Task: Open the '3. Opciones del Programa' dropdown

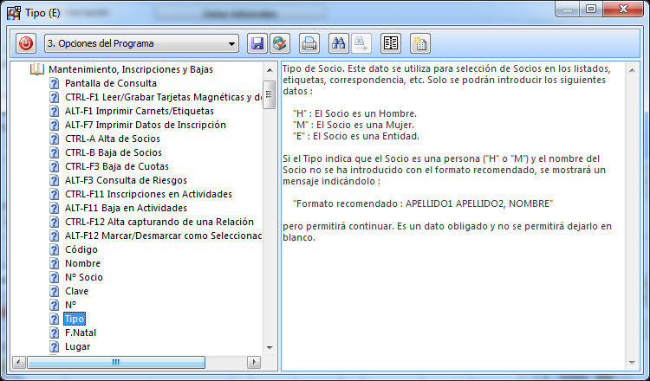Action: coord(231,43)
